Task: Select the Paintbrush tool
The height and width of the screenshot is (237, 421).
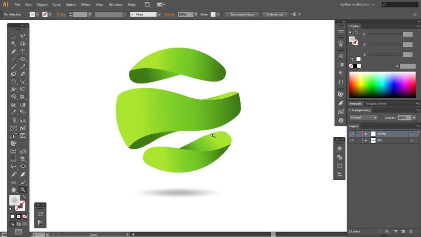Action: (13, 66)
